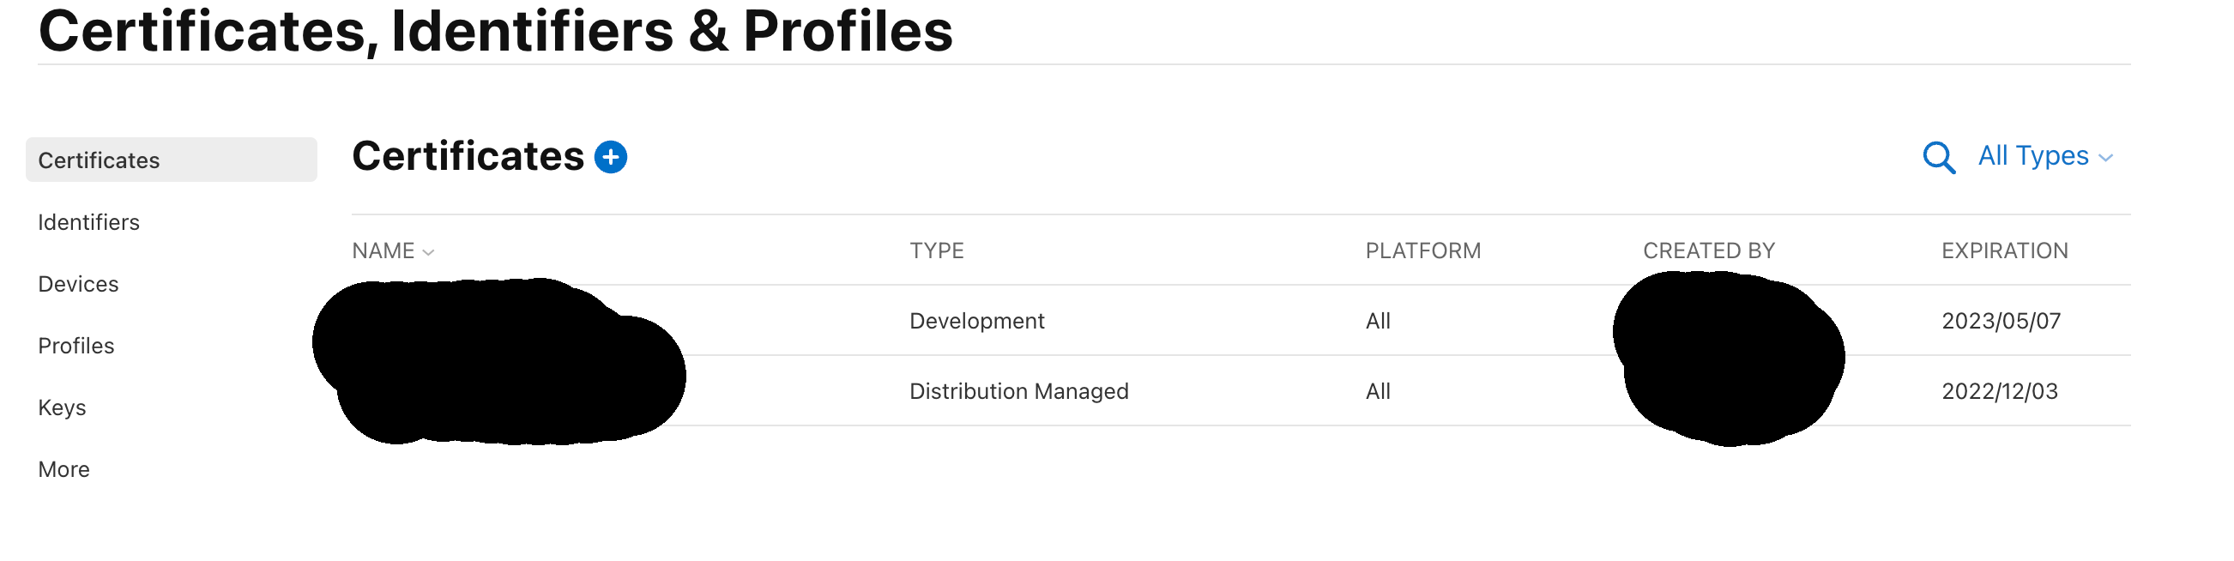Click the platform cell in the Distribution Managed row
Viewport: 2234px width, 561px height.
coord(1377,391)
